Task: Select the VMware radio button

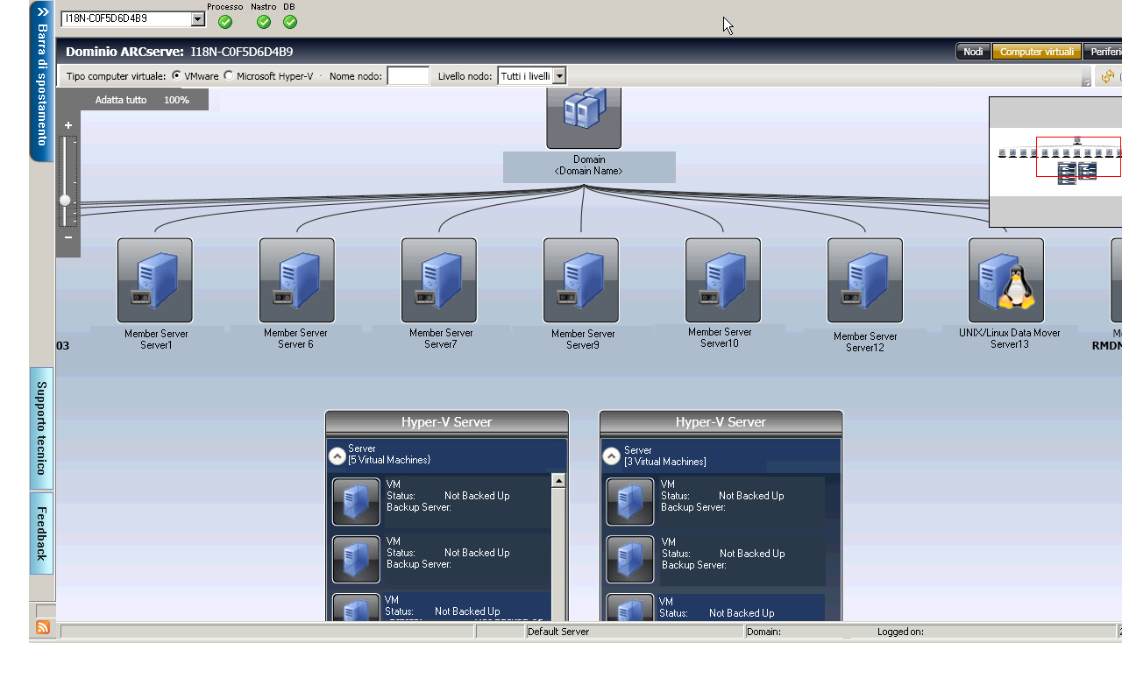Action: click(177, 76)
